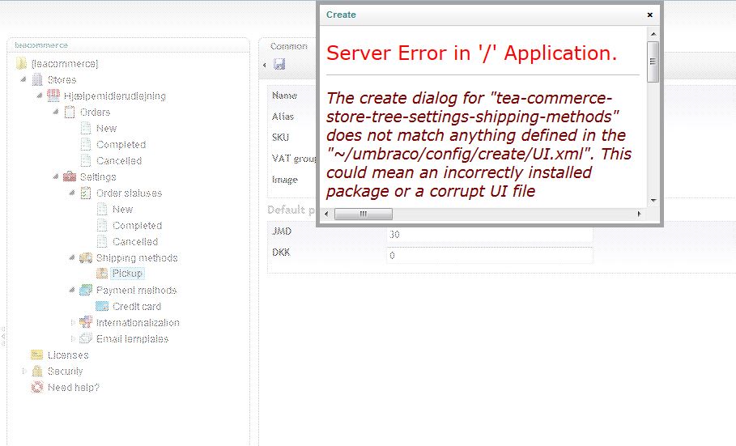Screen dimensions: 736x446
Task: Close the Create dialog
Action: (x=650, y=15)
